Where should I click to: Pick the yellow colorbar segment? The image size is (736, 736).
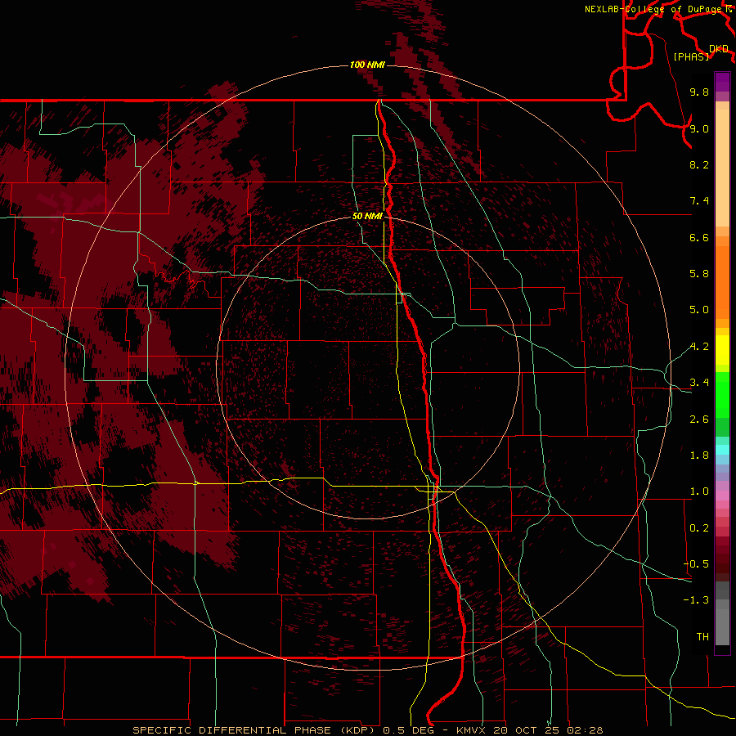point(722,350)
